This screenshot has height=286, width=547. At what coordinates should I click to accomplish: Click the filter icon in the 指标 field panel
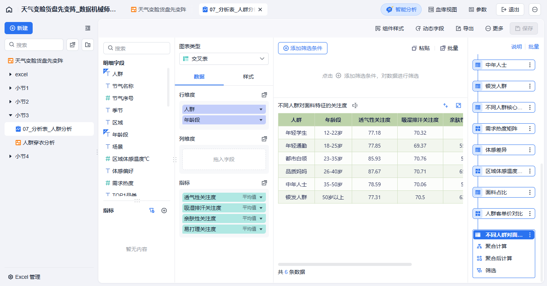[152, 211]
